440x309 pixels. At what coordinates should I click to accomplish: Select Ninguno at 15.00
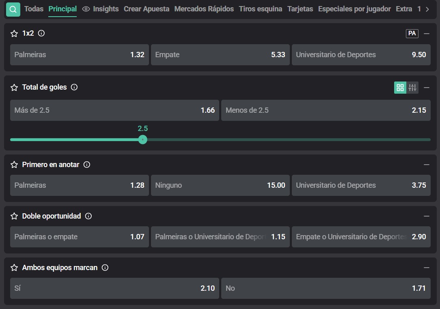click(220, 185)
